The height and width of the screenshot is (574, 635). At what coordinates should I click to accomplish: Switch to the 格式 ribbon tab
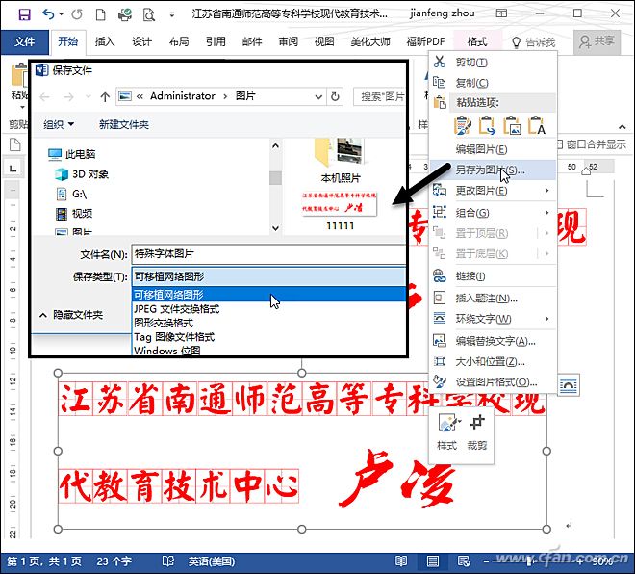point(477,41)
